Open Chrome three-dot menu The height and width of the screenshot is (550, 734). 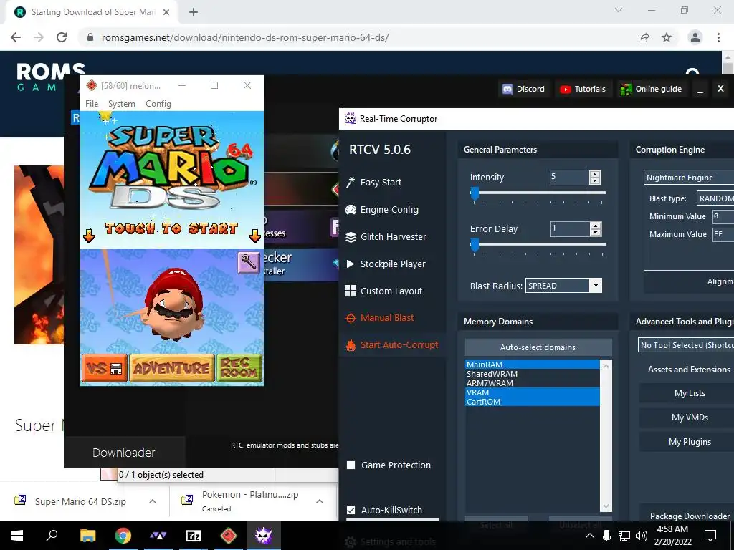point(718,37)
